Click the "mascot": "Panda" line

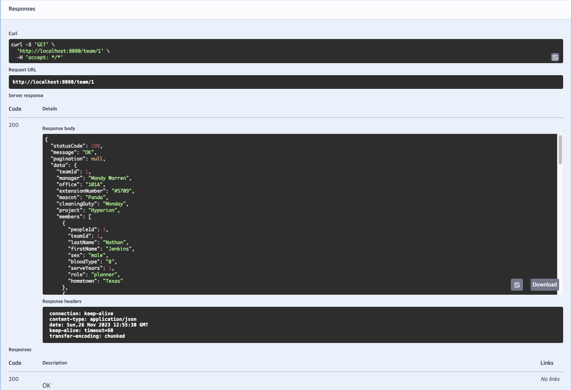(x=82, y=197)
